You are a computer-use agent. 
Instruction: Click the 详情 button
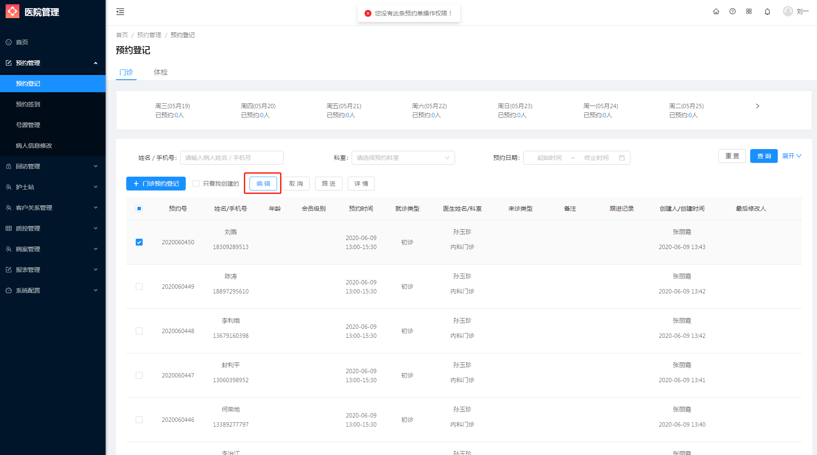click(x=361, y=184)
